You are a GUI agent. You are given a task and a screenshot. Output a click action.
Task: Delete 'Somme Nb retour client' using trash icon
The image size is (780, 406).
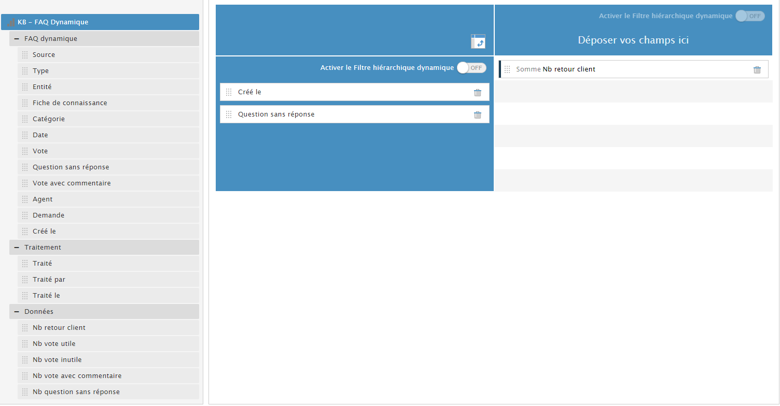(757, 70)
